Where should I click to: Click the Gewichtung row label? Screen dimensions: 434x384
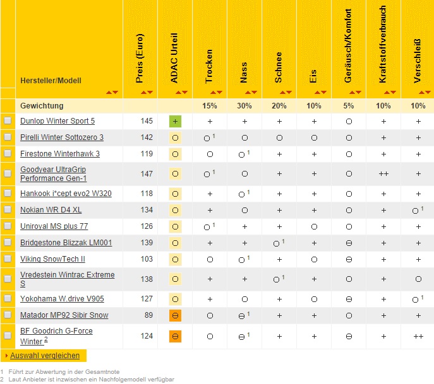pos(42,106)
